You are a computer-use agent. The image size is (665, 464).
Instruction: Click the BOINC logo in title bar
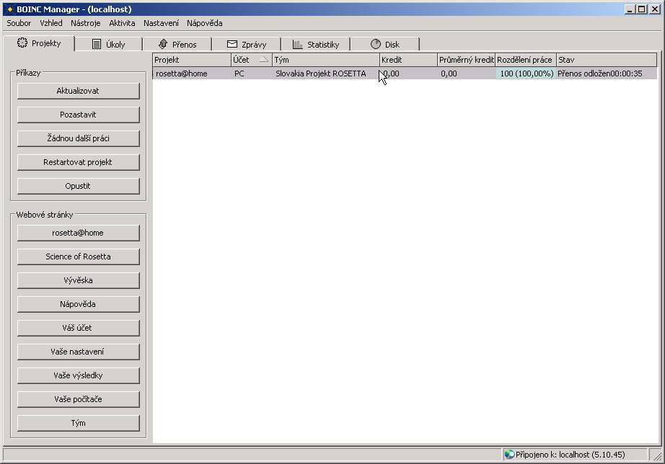click(9, 9)
